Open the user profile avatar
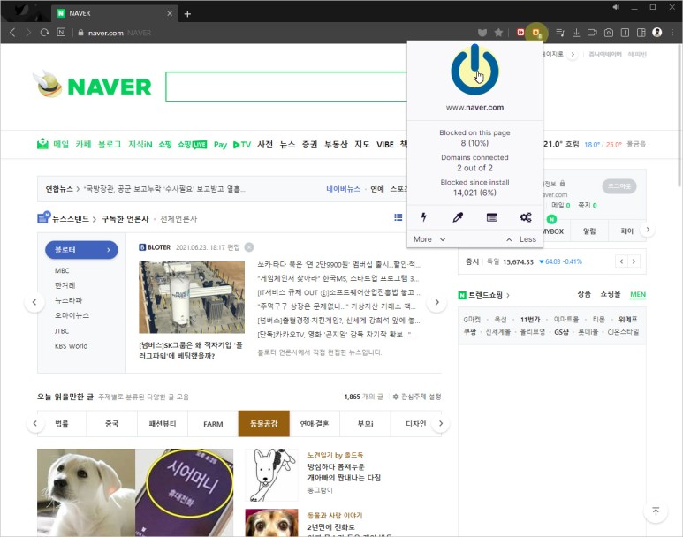 pos(656,32)
